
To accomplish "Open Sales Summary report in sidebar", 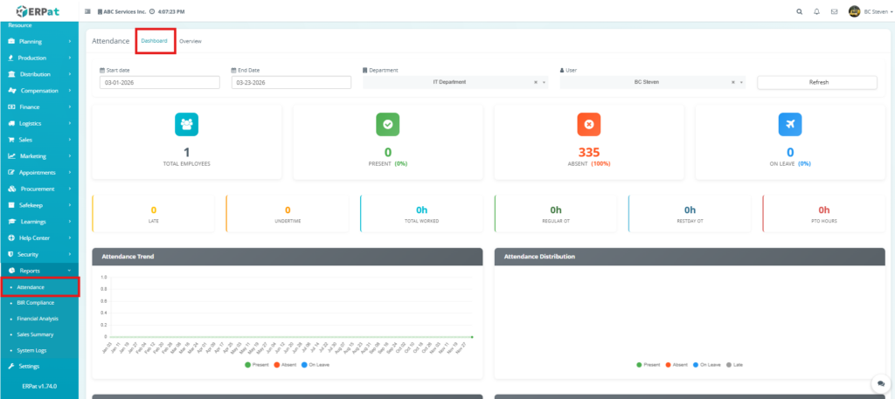I will (38, 334).
